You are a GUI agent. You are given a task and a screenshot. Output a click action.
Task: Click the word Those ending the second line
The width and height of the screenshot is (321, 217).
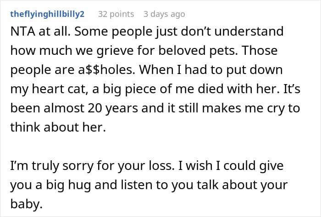(x=260, y=51)
